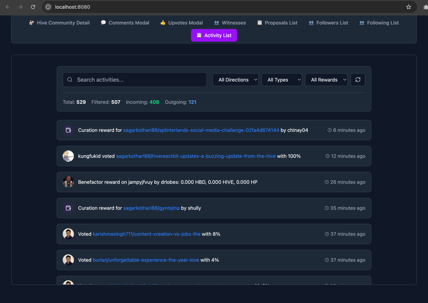The image size is (428, 303).
Task: Click the refresh activities icon button
Action: point(358,80)
